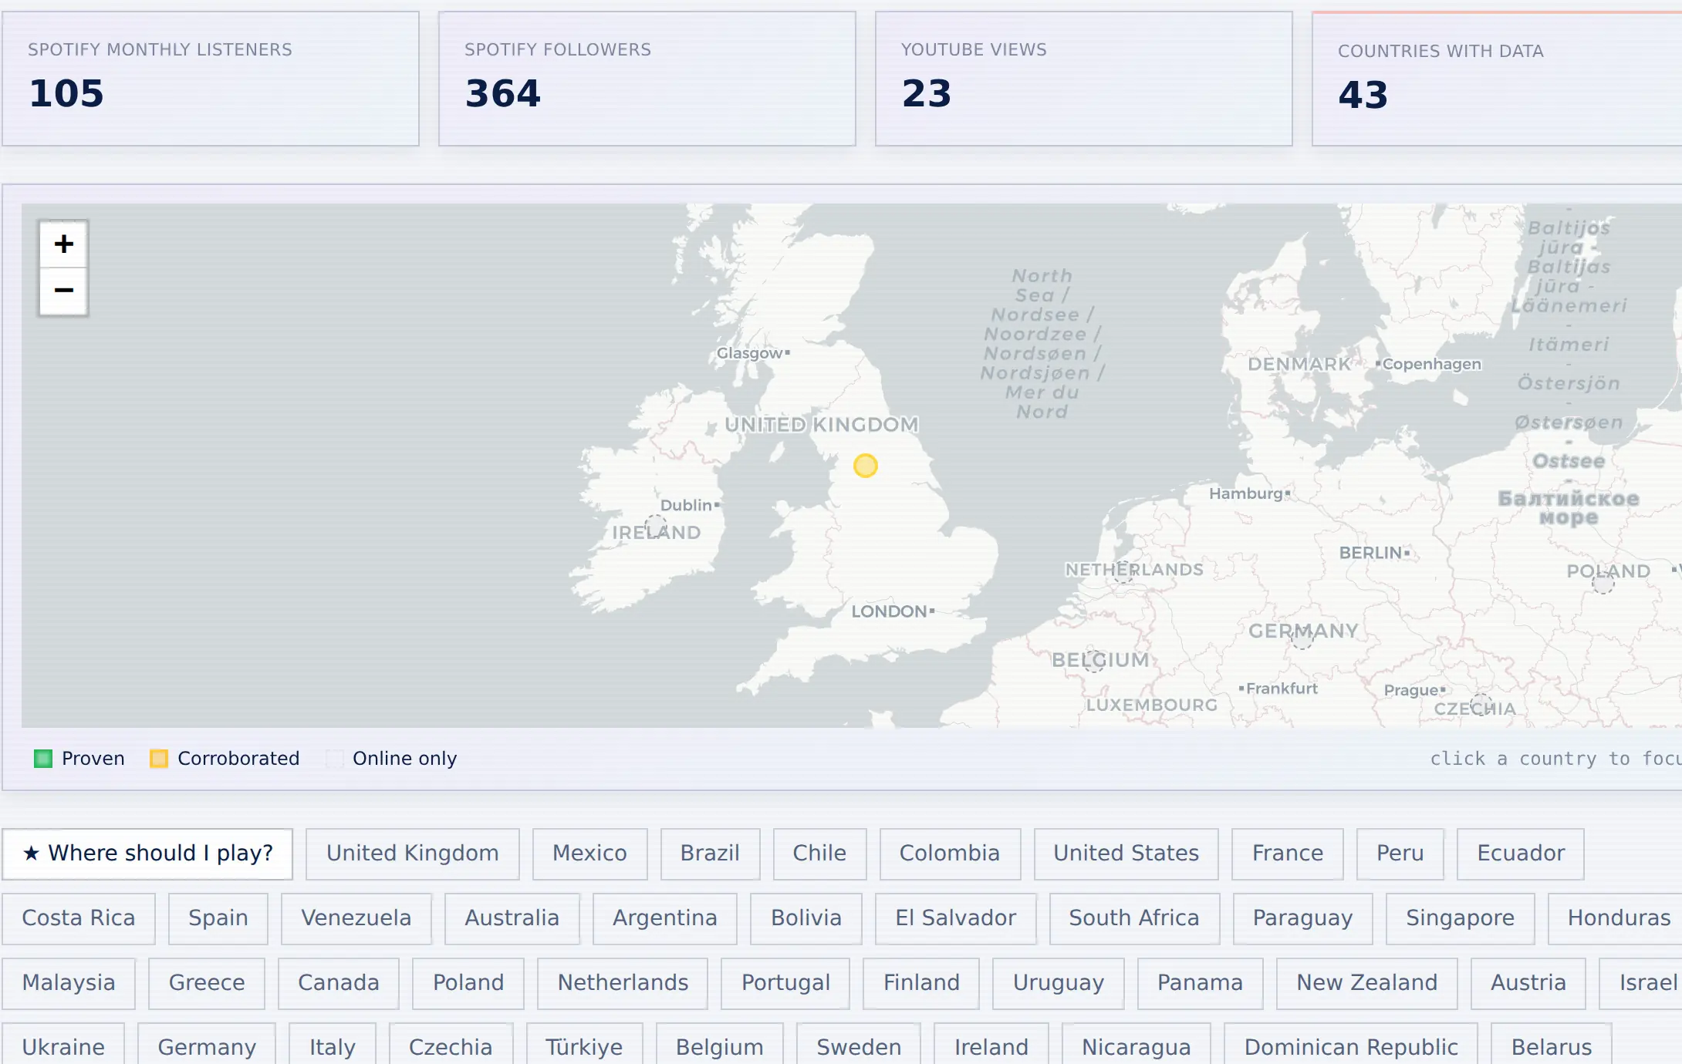Select the Colombia country chip

[951, 854]
